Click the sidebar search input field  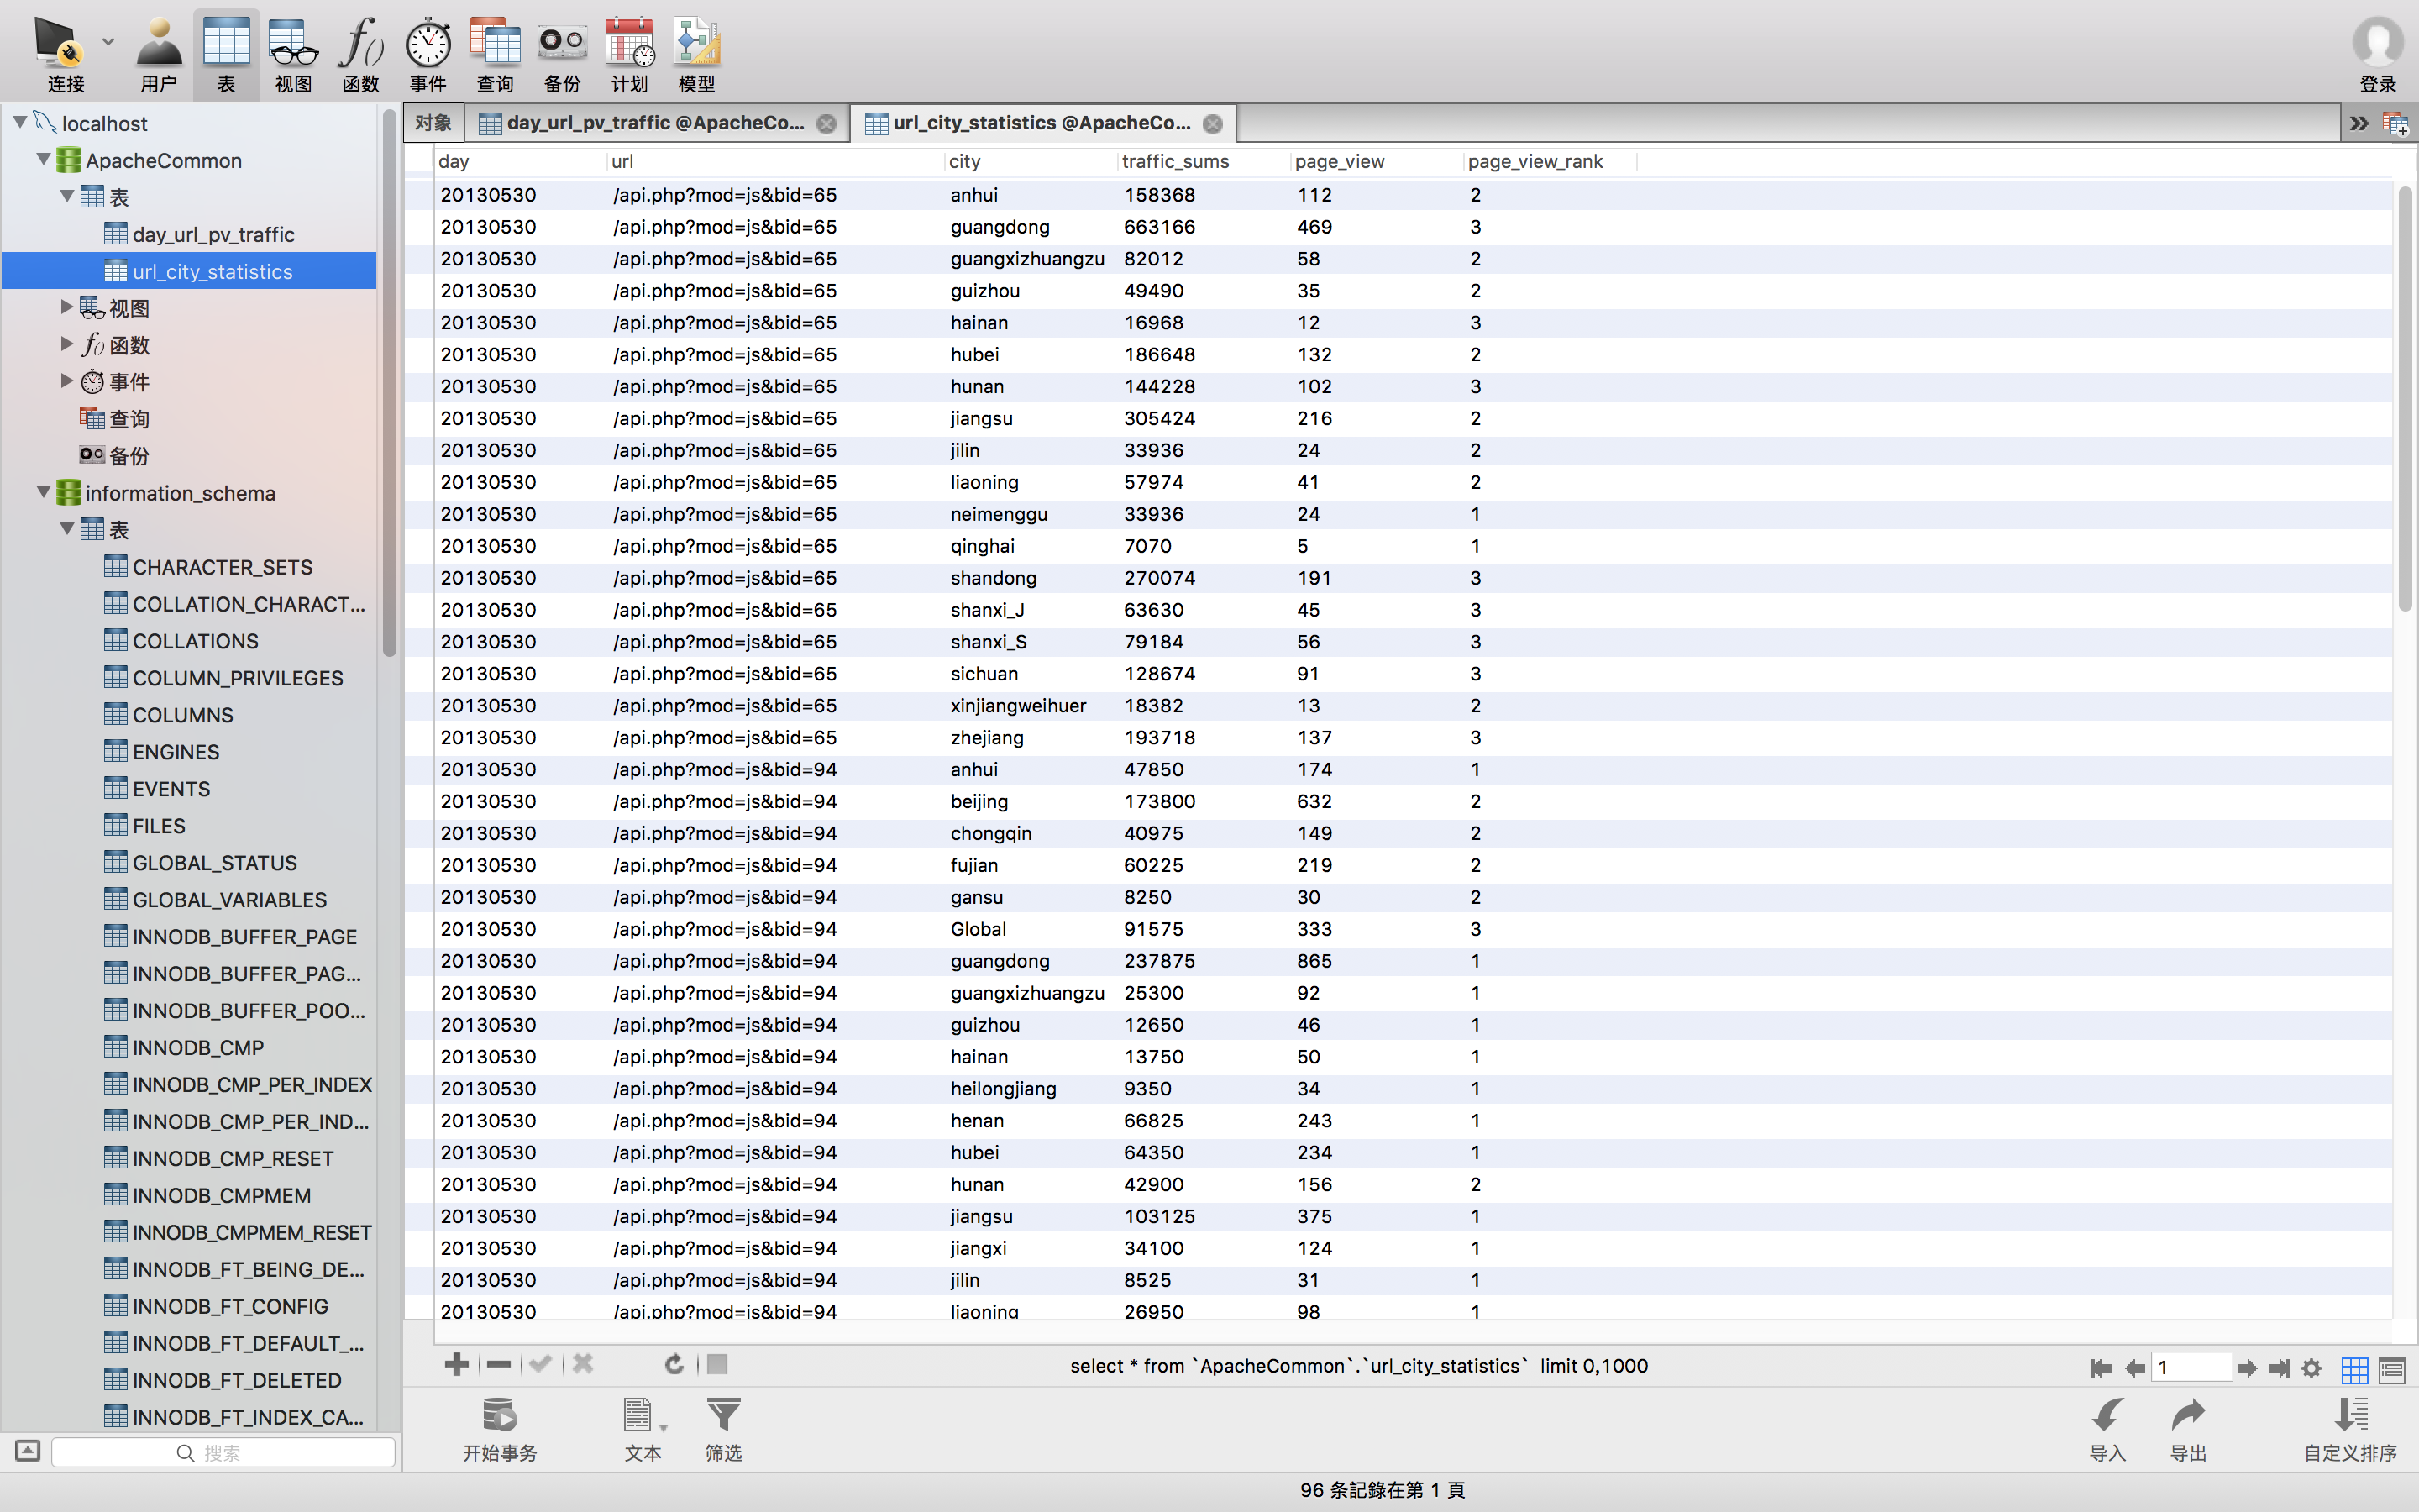(x=224, y=1452)
